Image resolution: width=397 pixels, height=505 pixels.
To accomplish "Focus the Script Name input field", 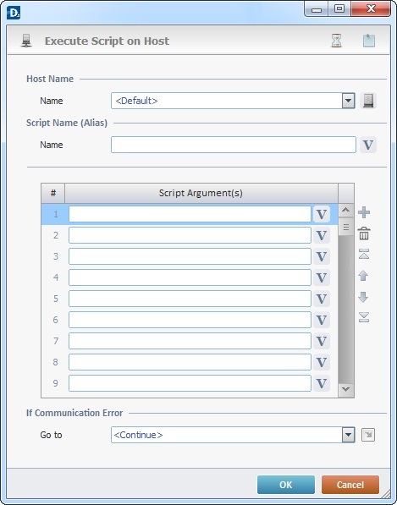I will pos(234,145).
